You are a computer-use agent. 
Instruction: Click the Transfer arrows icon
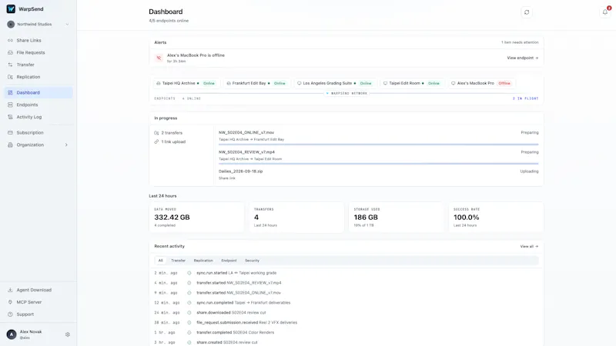(10, 65)
